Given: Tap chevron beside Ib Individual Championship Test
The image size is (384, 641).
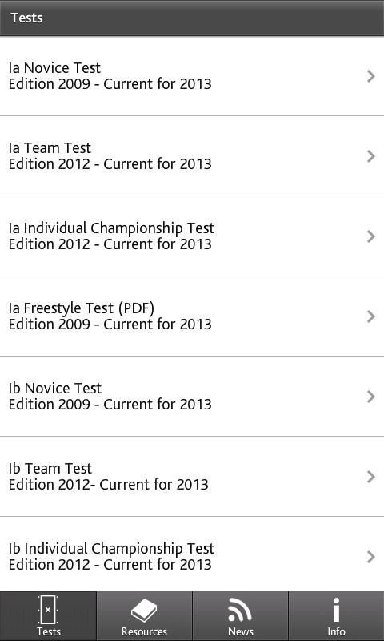Looking at the screenshot, I should point(371,557).
